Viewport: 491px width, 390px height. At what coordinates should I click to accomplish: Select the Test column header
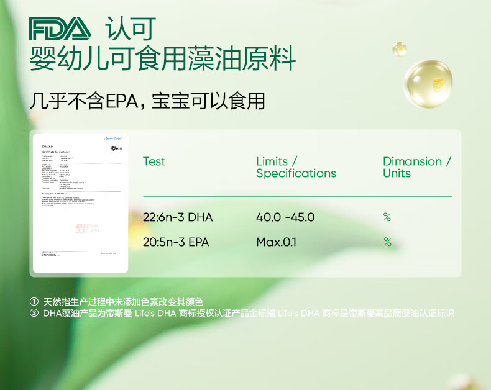154,161
